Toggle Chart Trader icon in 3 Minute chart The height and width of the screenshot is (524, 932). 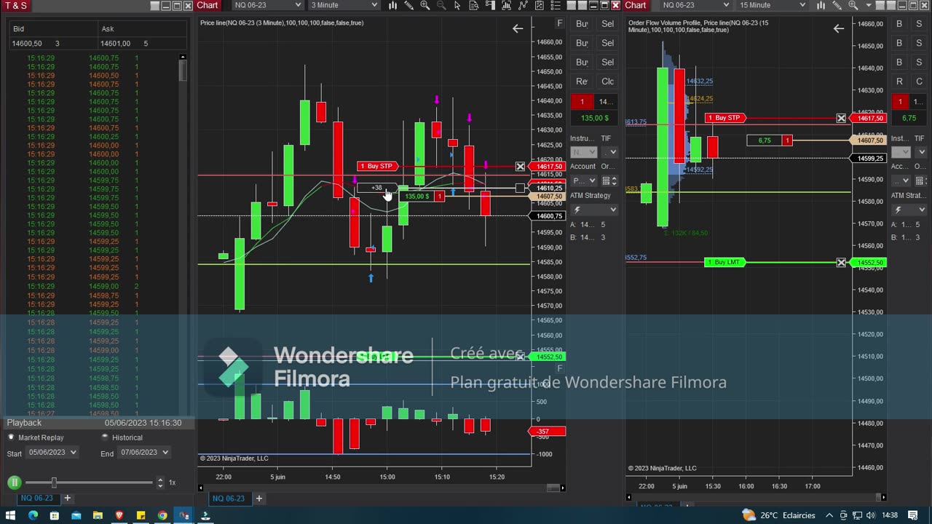click(x=491, y=5)
